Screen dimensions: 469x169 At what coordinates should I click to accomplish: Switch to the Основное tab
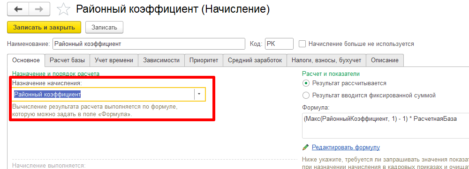click(26, 60)
